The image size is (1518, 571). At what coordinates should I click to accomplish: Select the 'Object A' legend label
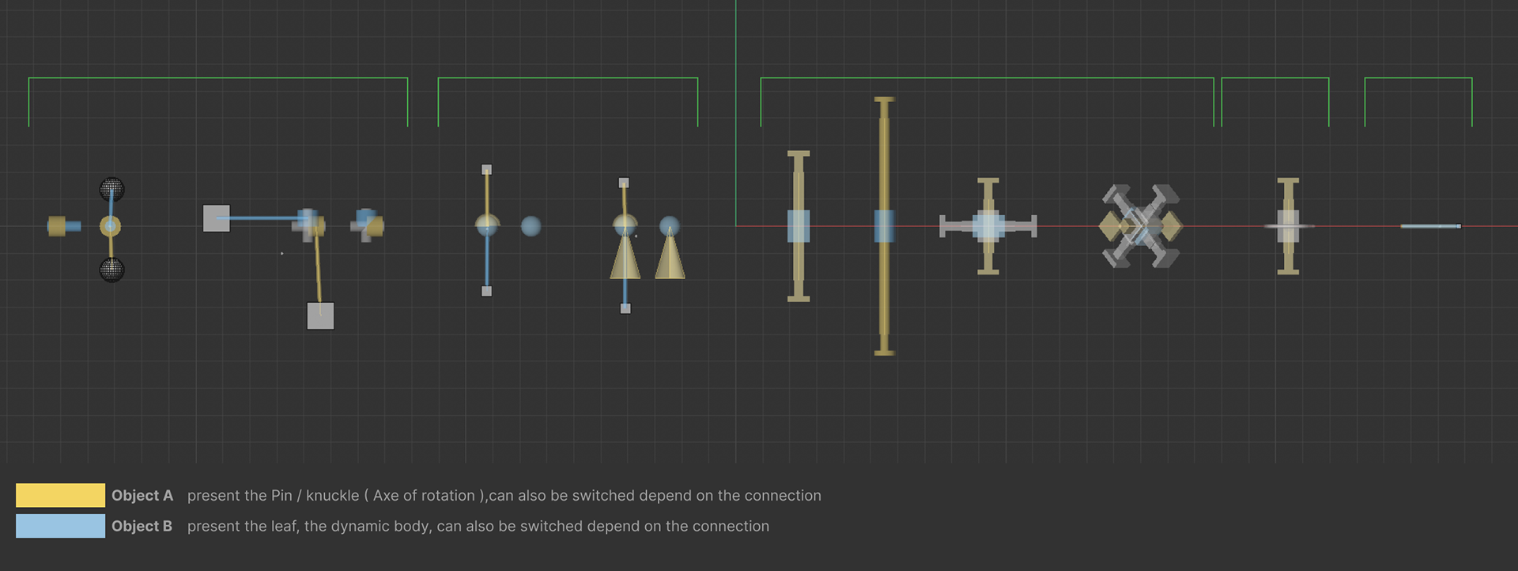142,495
